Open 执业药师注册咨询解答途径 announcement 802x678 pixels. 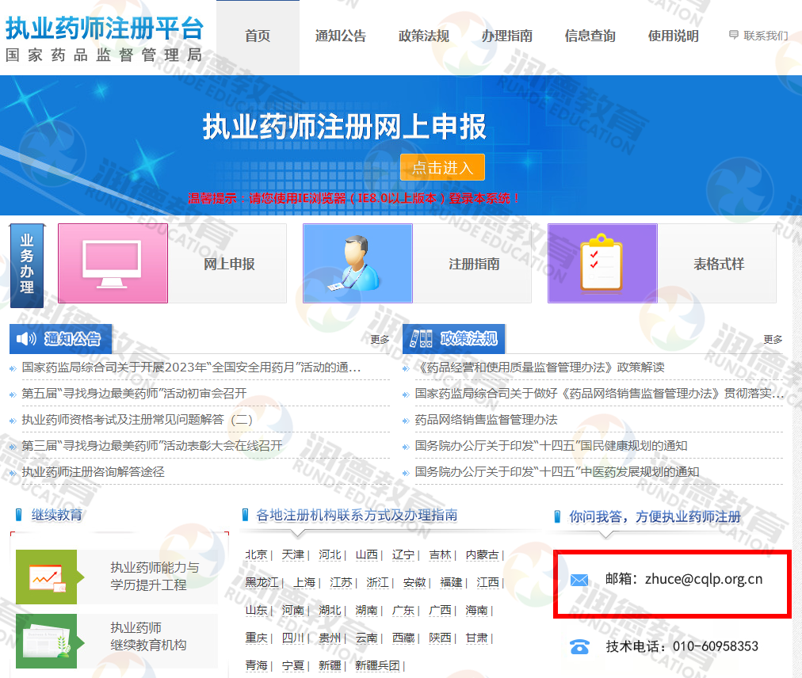[x=93, y=472]
